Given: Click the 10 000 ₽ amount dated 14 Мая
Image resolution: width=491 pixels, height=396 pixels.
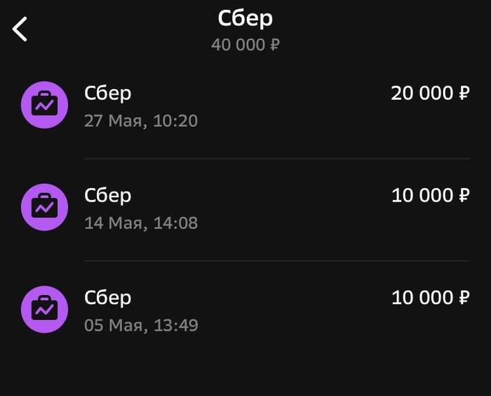Looking at the screenshot, I should 429,195.
